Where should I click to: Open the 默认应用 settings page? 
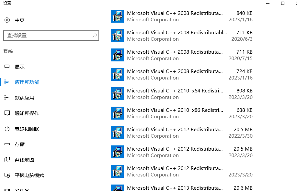(x=25, y=98)
